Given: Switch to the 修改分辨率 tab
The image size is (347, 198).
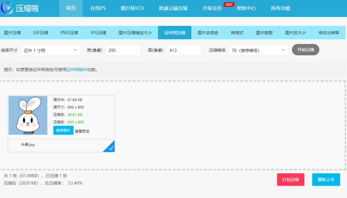Looking at the screenshot, I should coord(329,32).
